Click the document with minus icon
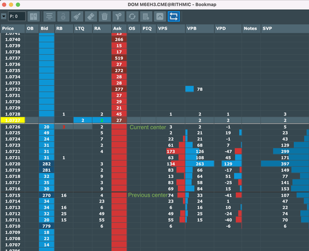The height and width of the screenshot is (251, 309). pyautogui.click(x=146, y=16)
